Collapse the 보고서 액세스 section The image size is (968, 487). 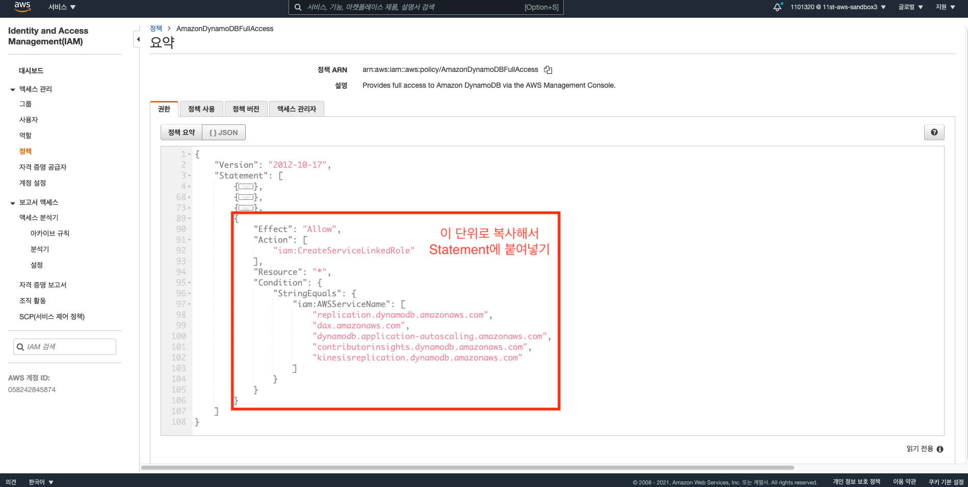coord(13,203)
